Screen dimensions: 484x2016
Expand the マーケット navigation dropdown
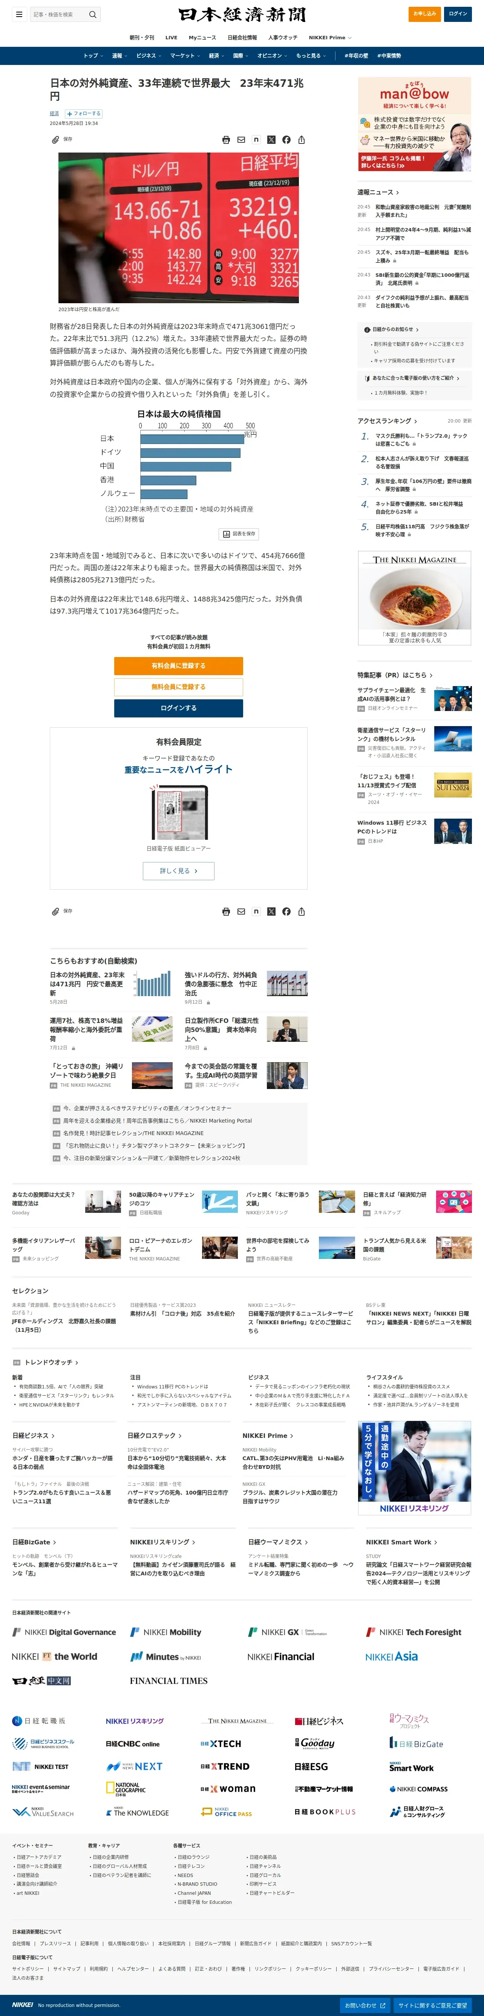click(185, 56)
